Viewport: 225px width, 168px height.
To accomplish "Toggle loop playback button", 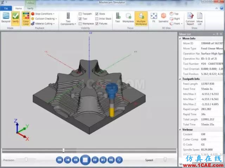I will pos(119,160).
